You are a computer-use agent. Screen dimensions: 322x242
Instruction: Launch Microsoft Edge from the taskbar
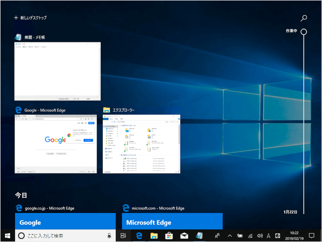pyautogui.click(x=139, y=236)
